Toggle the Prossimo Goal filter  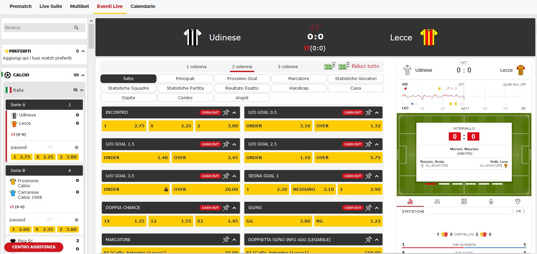coord(242,79)
